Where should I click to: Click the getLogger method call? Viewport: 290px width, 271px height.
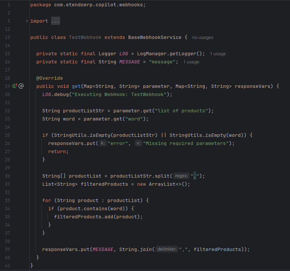(x=183, y=54)
